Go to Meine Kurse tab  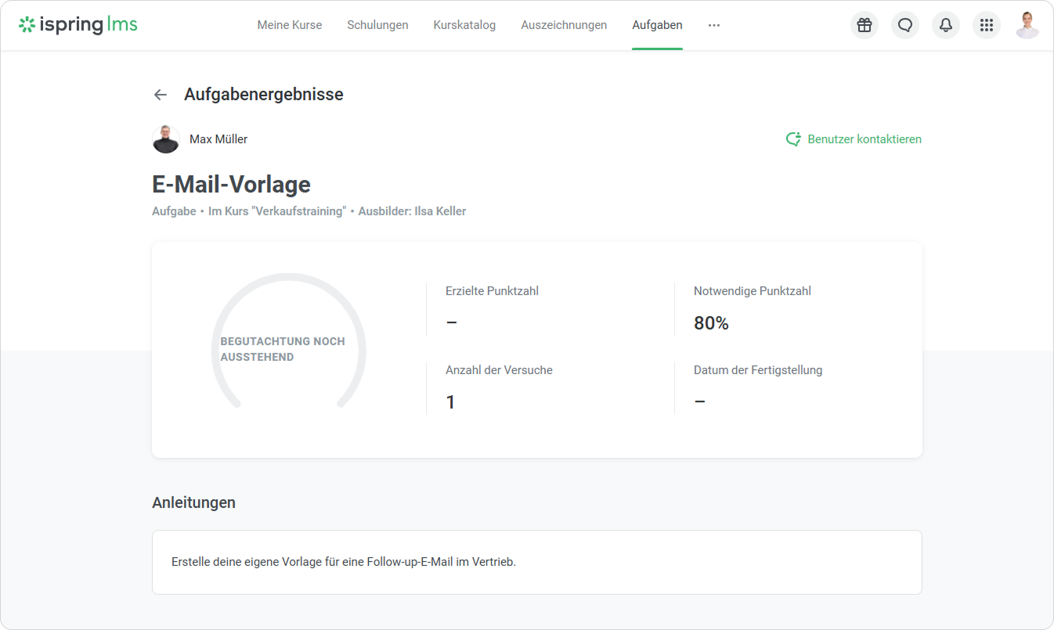(x=289, y=25)
